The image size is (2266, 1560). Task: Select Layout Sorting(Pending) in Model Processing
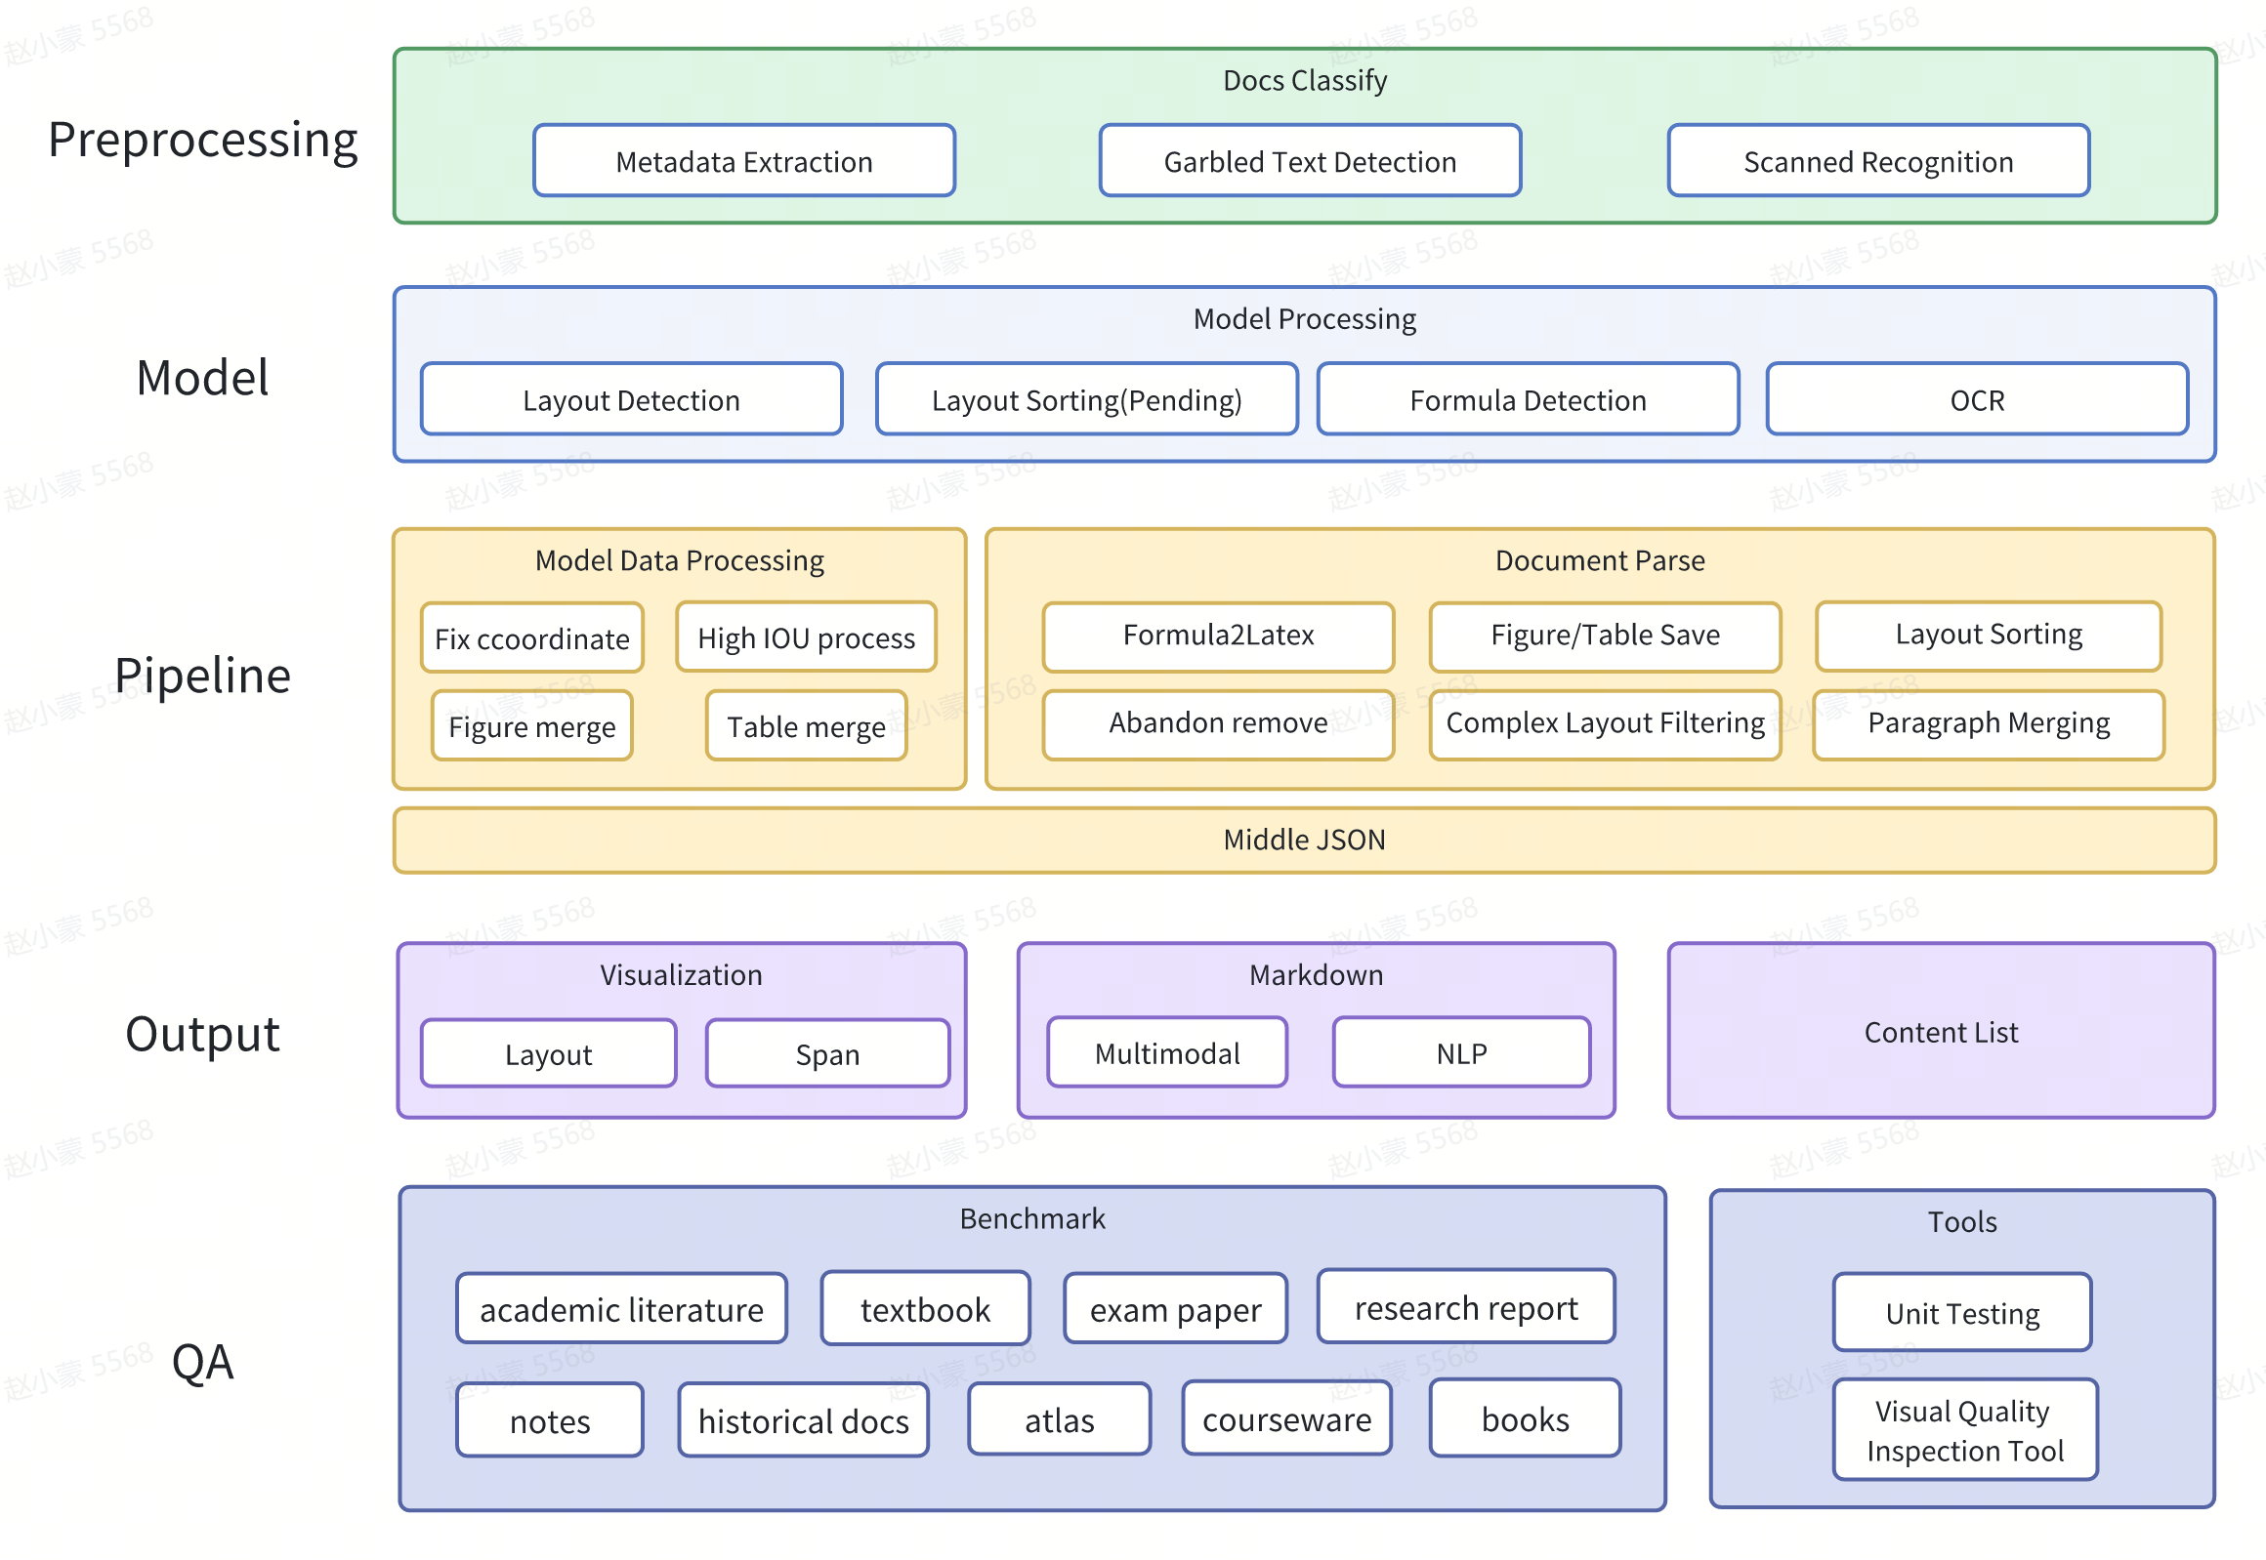click(1086, 400)
